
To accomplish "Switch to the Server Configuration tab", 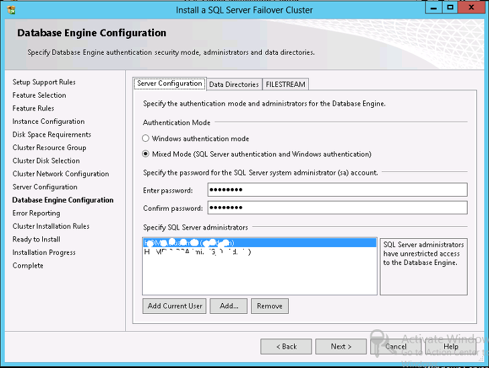I will [169, 84].
